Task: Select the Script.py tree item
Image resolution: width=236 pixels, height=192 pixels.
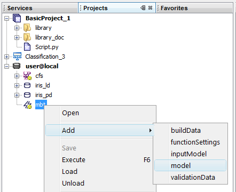Action: (47, 47)
